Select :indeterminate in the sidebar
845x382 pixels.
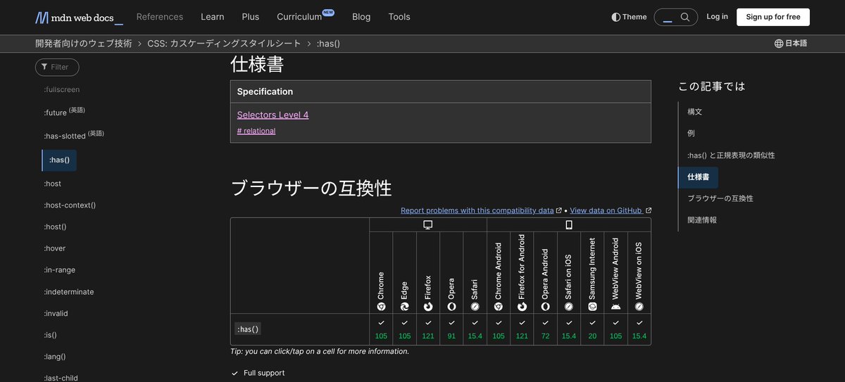coord(68,292)
